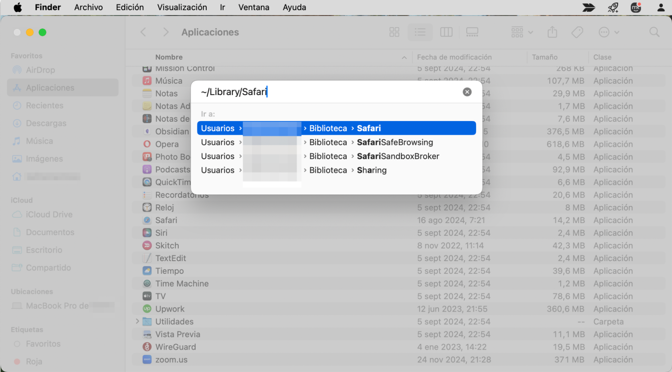Select Aplicaciones in the sidebar
Screen dimensions: 672x372
pyautogui.click(x=63, y=88)
